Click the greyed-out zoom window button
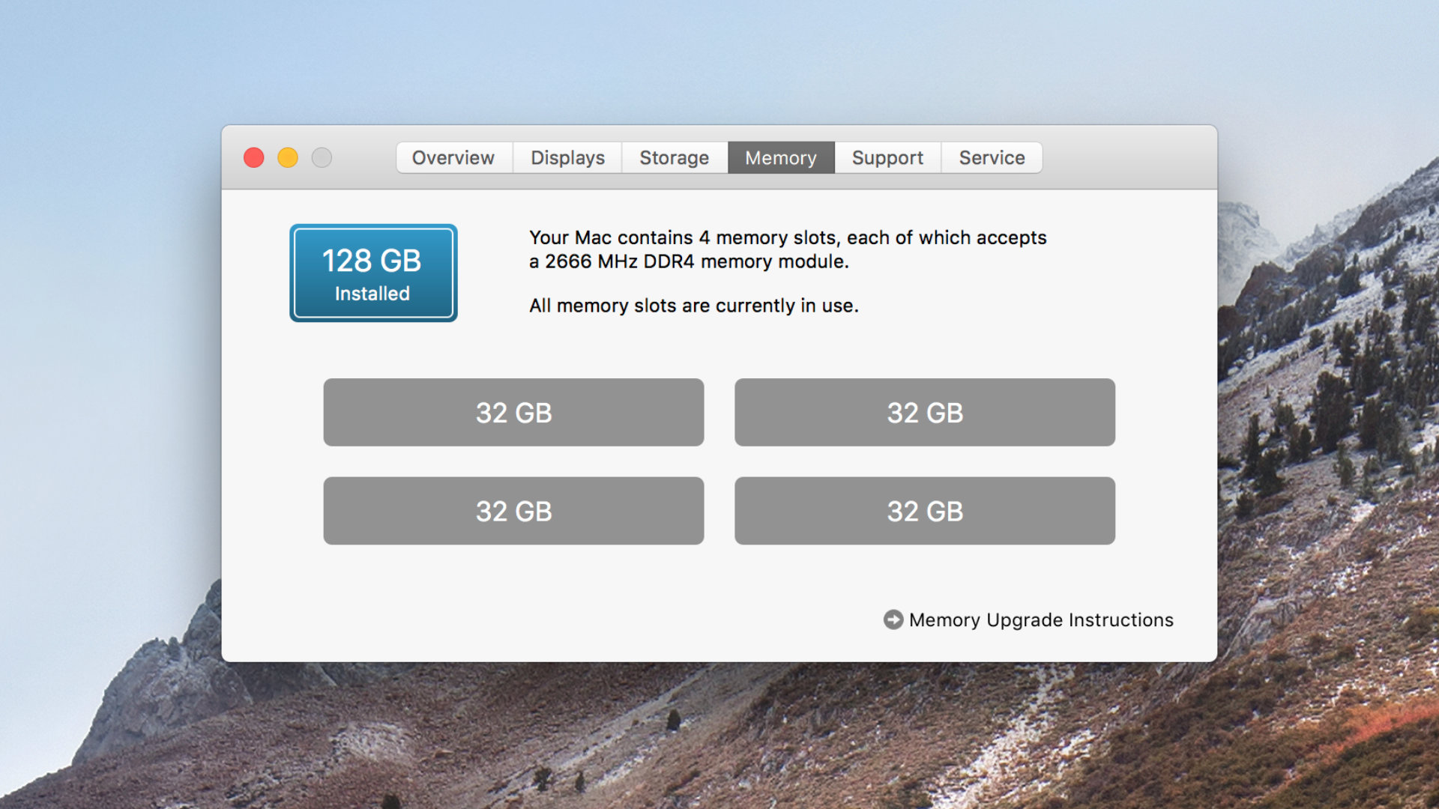 322,158
